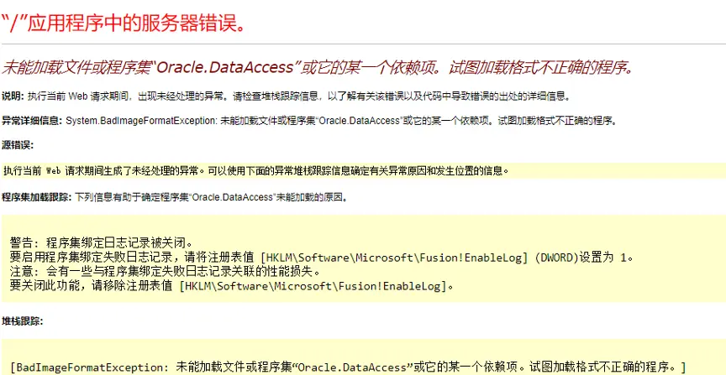Click the yellow source error line 执行当前 Web 请求期间生成了未经处理的异常
This screenshot has height=375, width=726.
pyautogui.click(x=256, y=170)
